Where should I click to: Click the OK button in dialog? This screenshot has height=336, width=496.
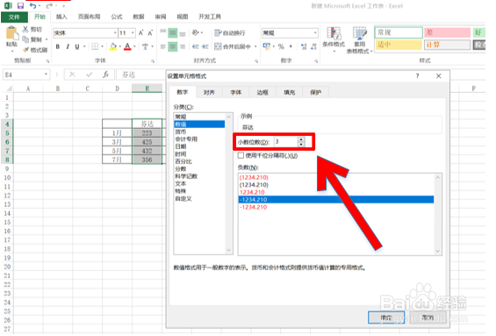pyautogui.click(x=386, y=318)
